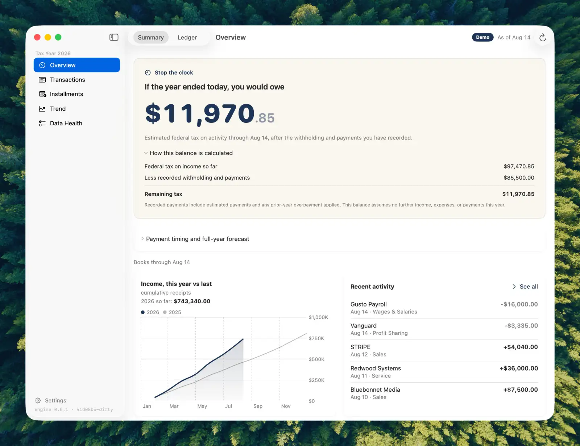The width and height of the screenshot is (580, 446).
Task: Click the refresh icon beside As of Aug 14
Action: pyautogui.click(x=543, y=37)
